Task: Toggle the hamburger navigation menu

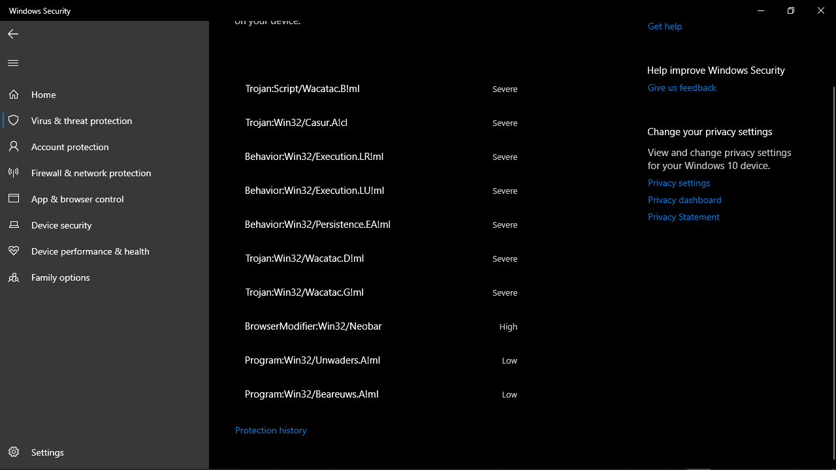Action: 13,63
